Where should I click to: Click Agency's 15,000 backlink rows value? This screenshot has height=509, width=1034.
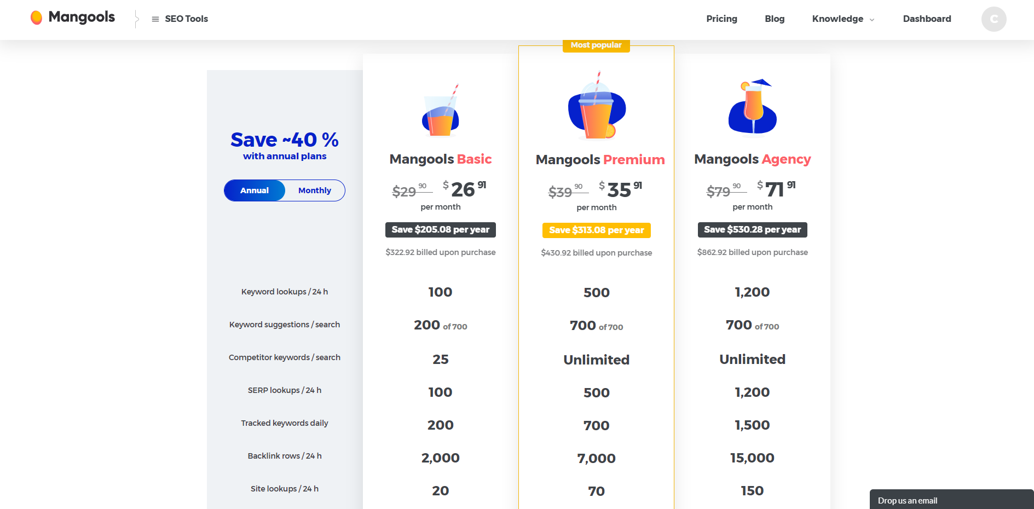pyautogui.click(x=753, y=458)
